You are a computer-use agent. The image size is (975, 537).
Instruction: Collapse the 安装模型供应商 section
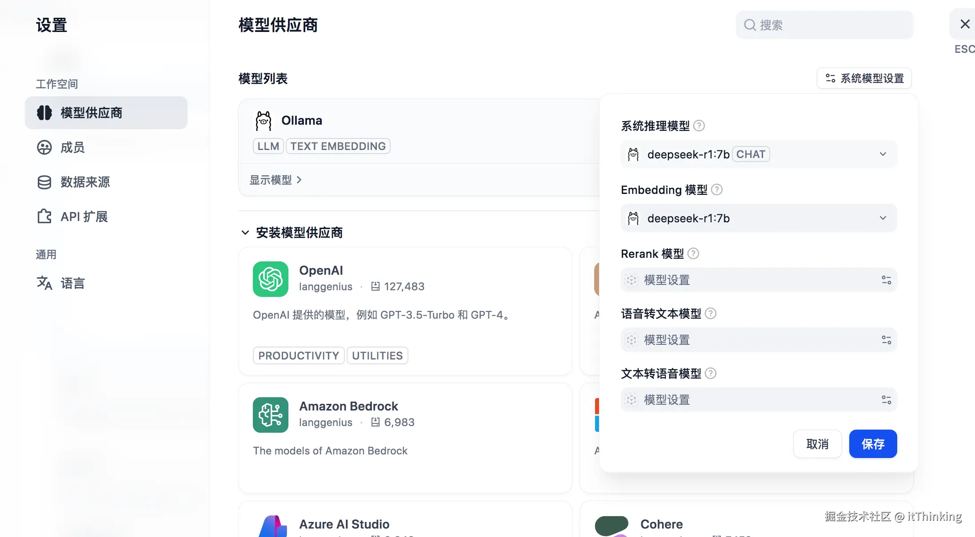coord(245,233)
